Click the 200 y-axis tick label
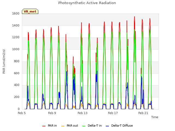Screen dimensions: 175x131 click(x=17, y=97)
